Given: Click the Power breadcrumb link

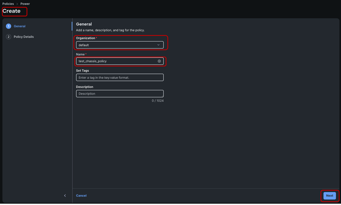Looking at the screenshot, I should (25, 4).
